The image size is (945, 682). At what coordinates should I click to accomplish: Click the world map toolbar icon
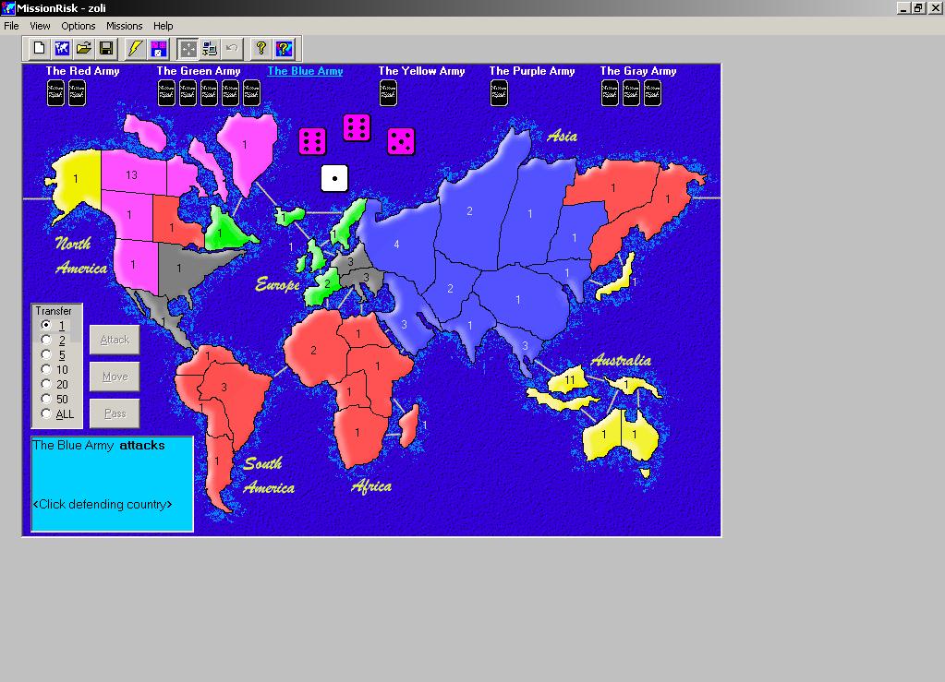[62, 48]
